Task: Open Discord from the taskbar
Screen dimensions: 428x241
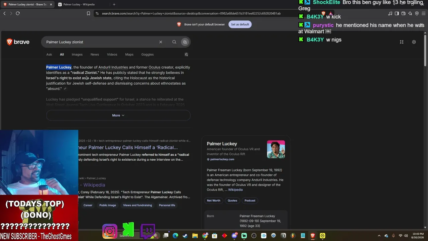Action: pyautogui.click(x=234, y=236)
